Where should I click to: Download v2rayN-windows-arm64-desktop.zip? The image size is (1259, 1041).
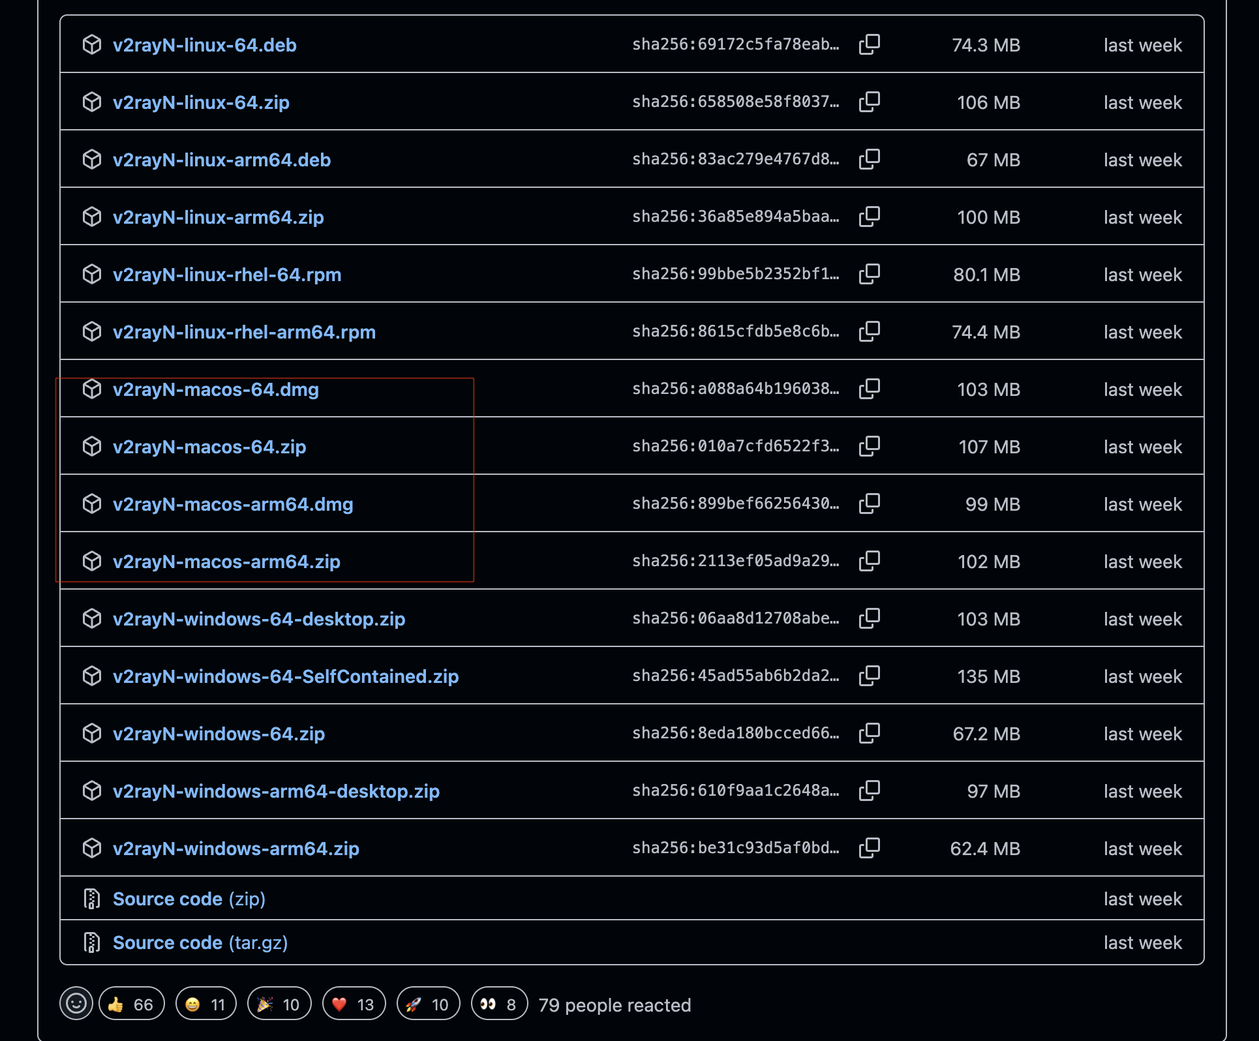[276, 791]
